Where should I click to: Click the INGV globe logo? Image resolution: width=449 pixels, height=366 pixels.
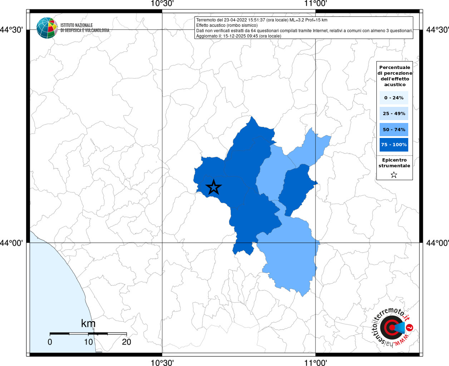(47, 28)
